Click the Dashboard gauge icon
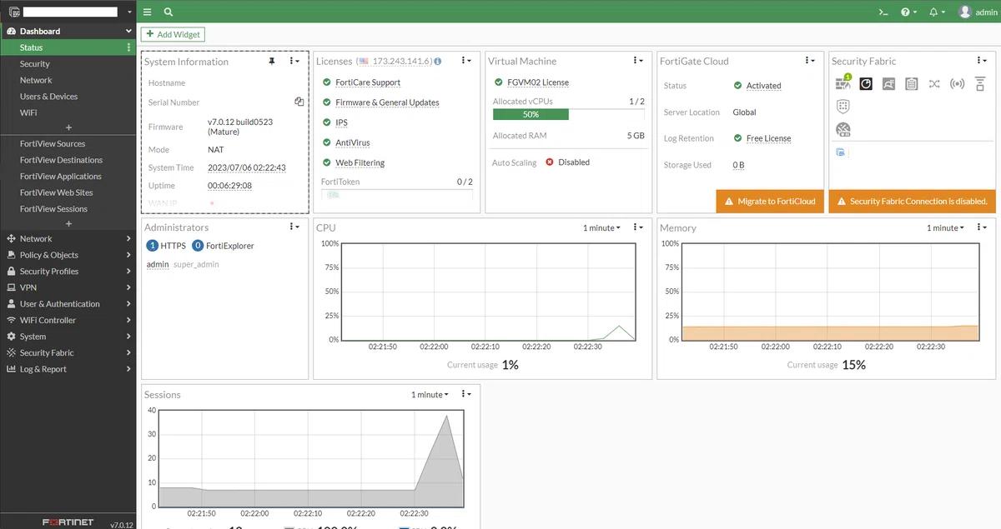The height and width of the screenshot is (529, 1001). pos(11,31)
